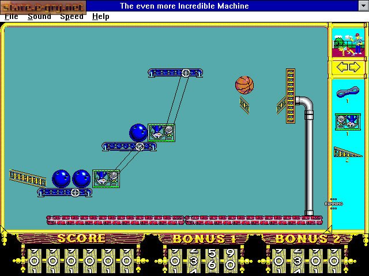369x276 pixels.
Task: Click the BONUS 2 counter display
Action: [306, 260]
